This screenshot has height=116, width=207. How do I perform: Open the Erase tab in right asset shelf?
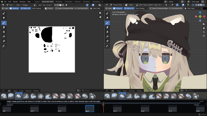tap(125, 91)
